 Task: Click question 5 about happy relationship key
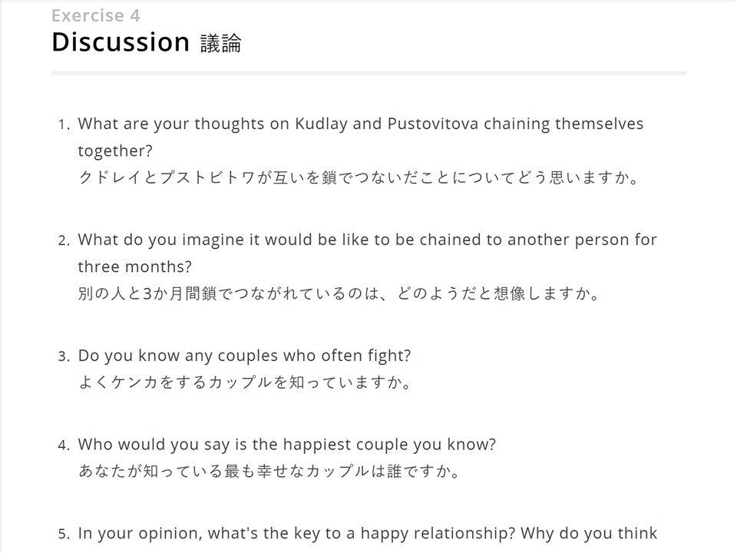tap(367, 534)
